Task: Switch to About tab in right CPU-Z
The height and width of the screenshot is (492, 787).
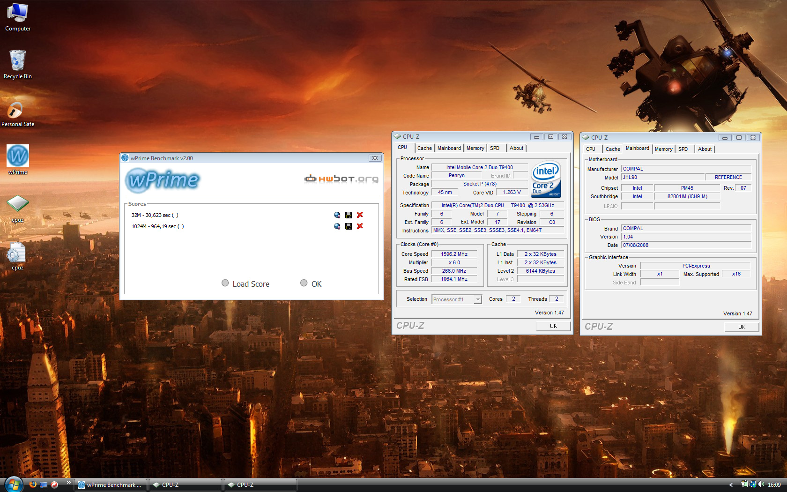Action: tap(705, 149)
